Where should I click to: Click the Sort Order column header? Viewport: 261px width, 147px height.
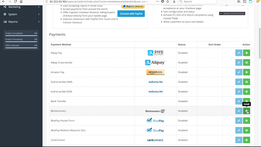214,44
